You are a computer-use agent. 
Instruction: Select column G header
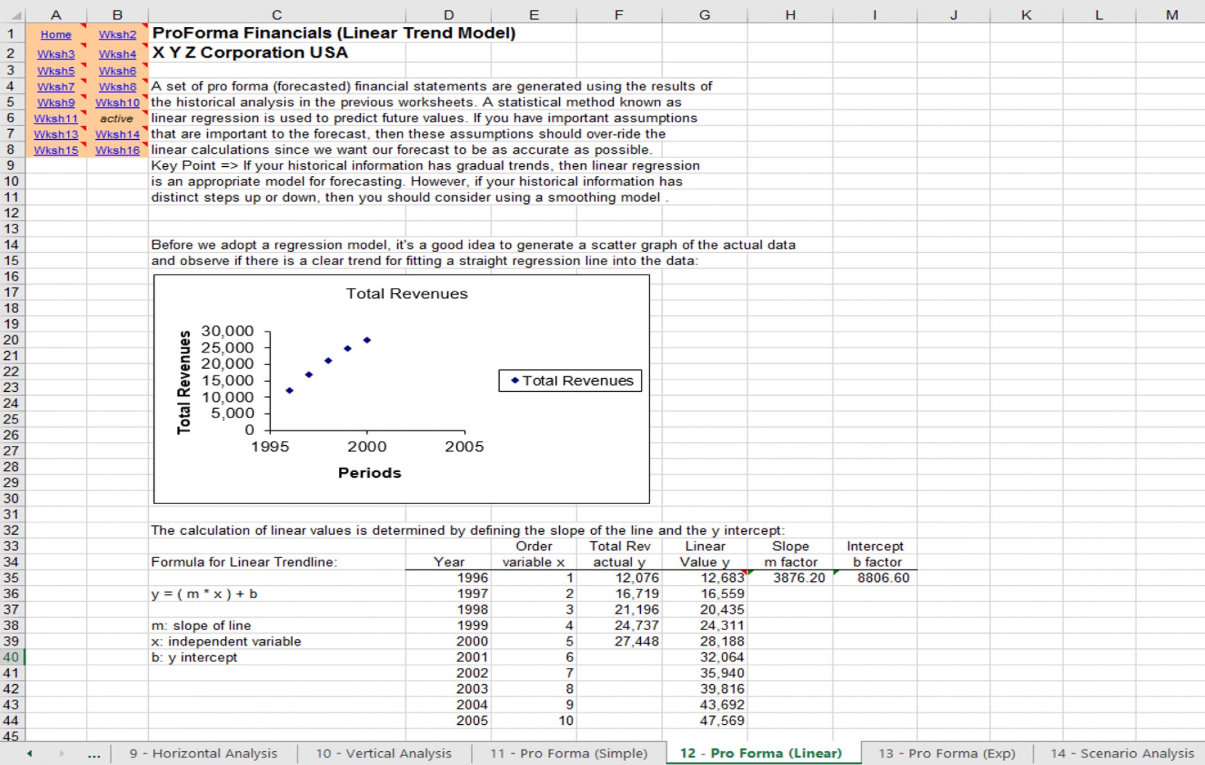click(x=705, y=15)
